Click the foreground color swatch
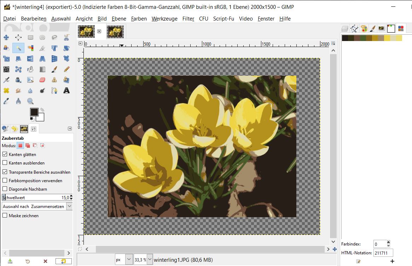The height and width of the screenshot is (266, 412). coord(34,112)
